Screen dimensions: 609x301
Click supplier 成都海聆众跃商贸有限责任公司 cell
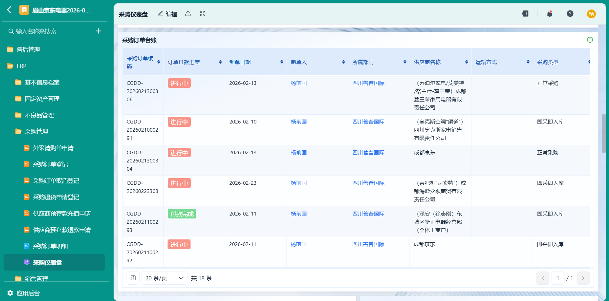[440, 191]
